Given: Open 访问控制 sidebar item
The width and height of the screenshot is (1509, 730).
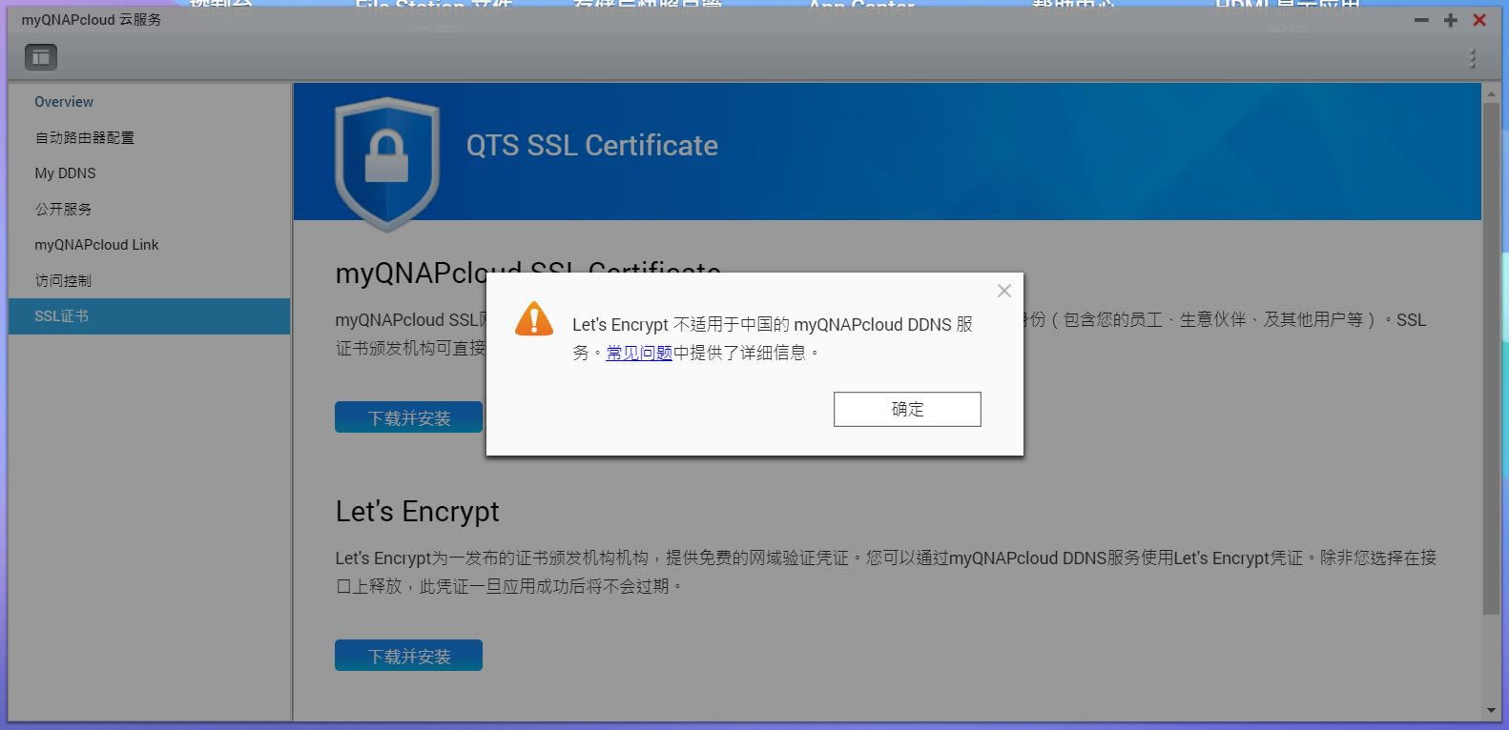Looking at the screenshot, I should 63,280.
